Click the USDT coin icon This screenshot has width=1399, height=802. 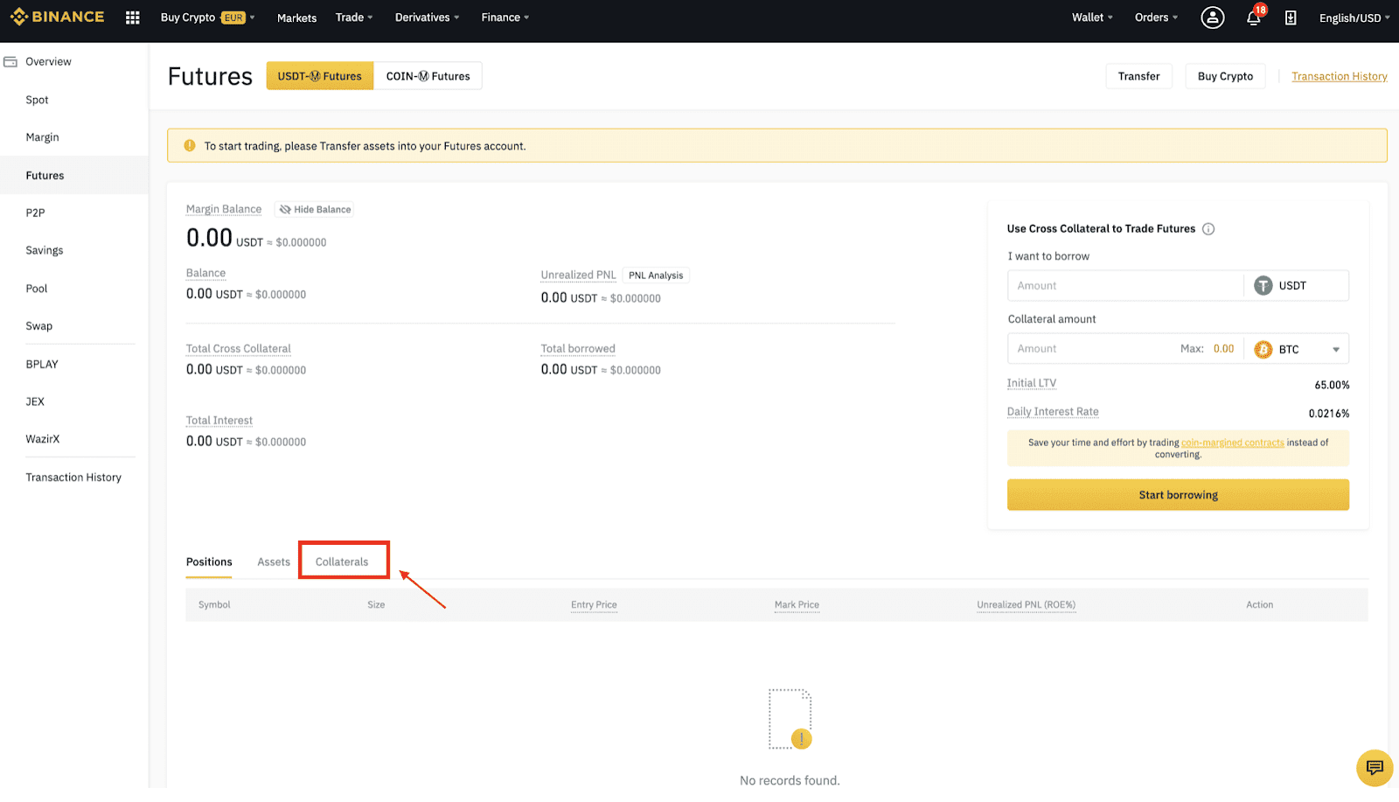coord(1263,286)
